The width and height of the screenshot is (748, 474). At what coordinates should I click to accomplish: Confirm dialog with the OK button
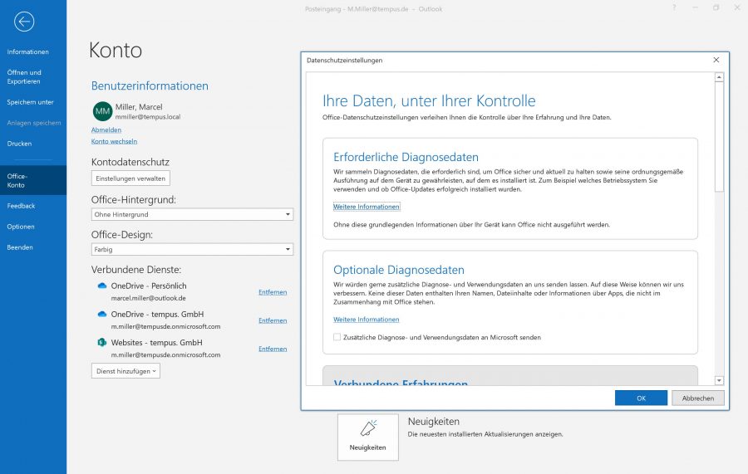[x=641, y=398]
